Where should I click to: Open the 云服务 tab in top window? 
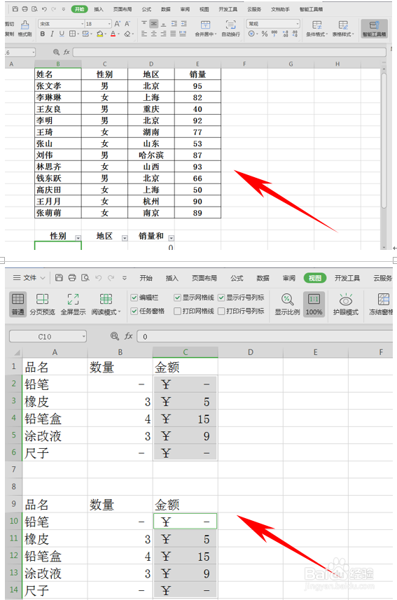254,9
